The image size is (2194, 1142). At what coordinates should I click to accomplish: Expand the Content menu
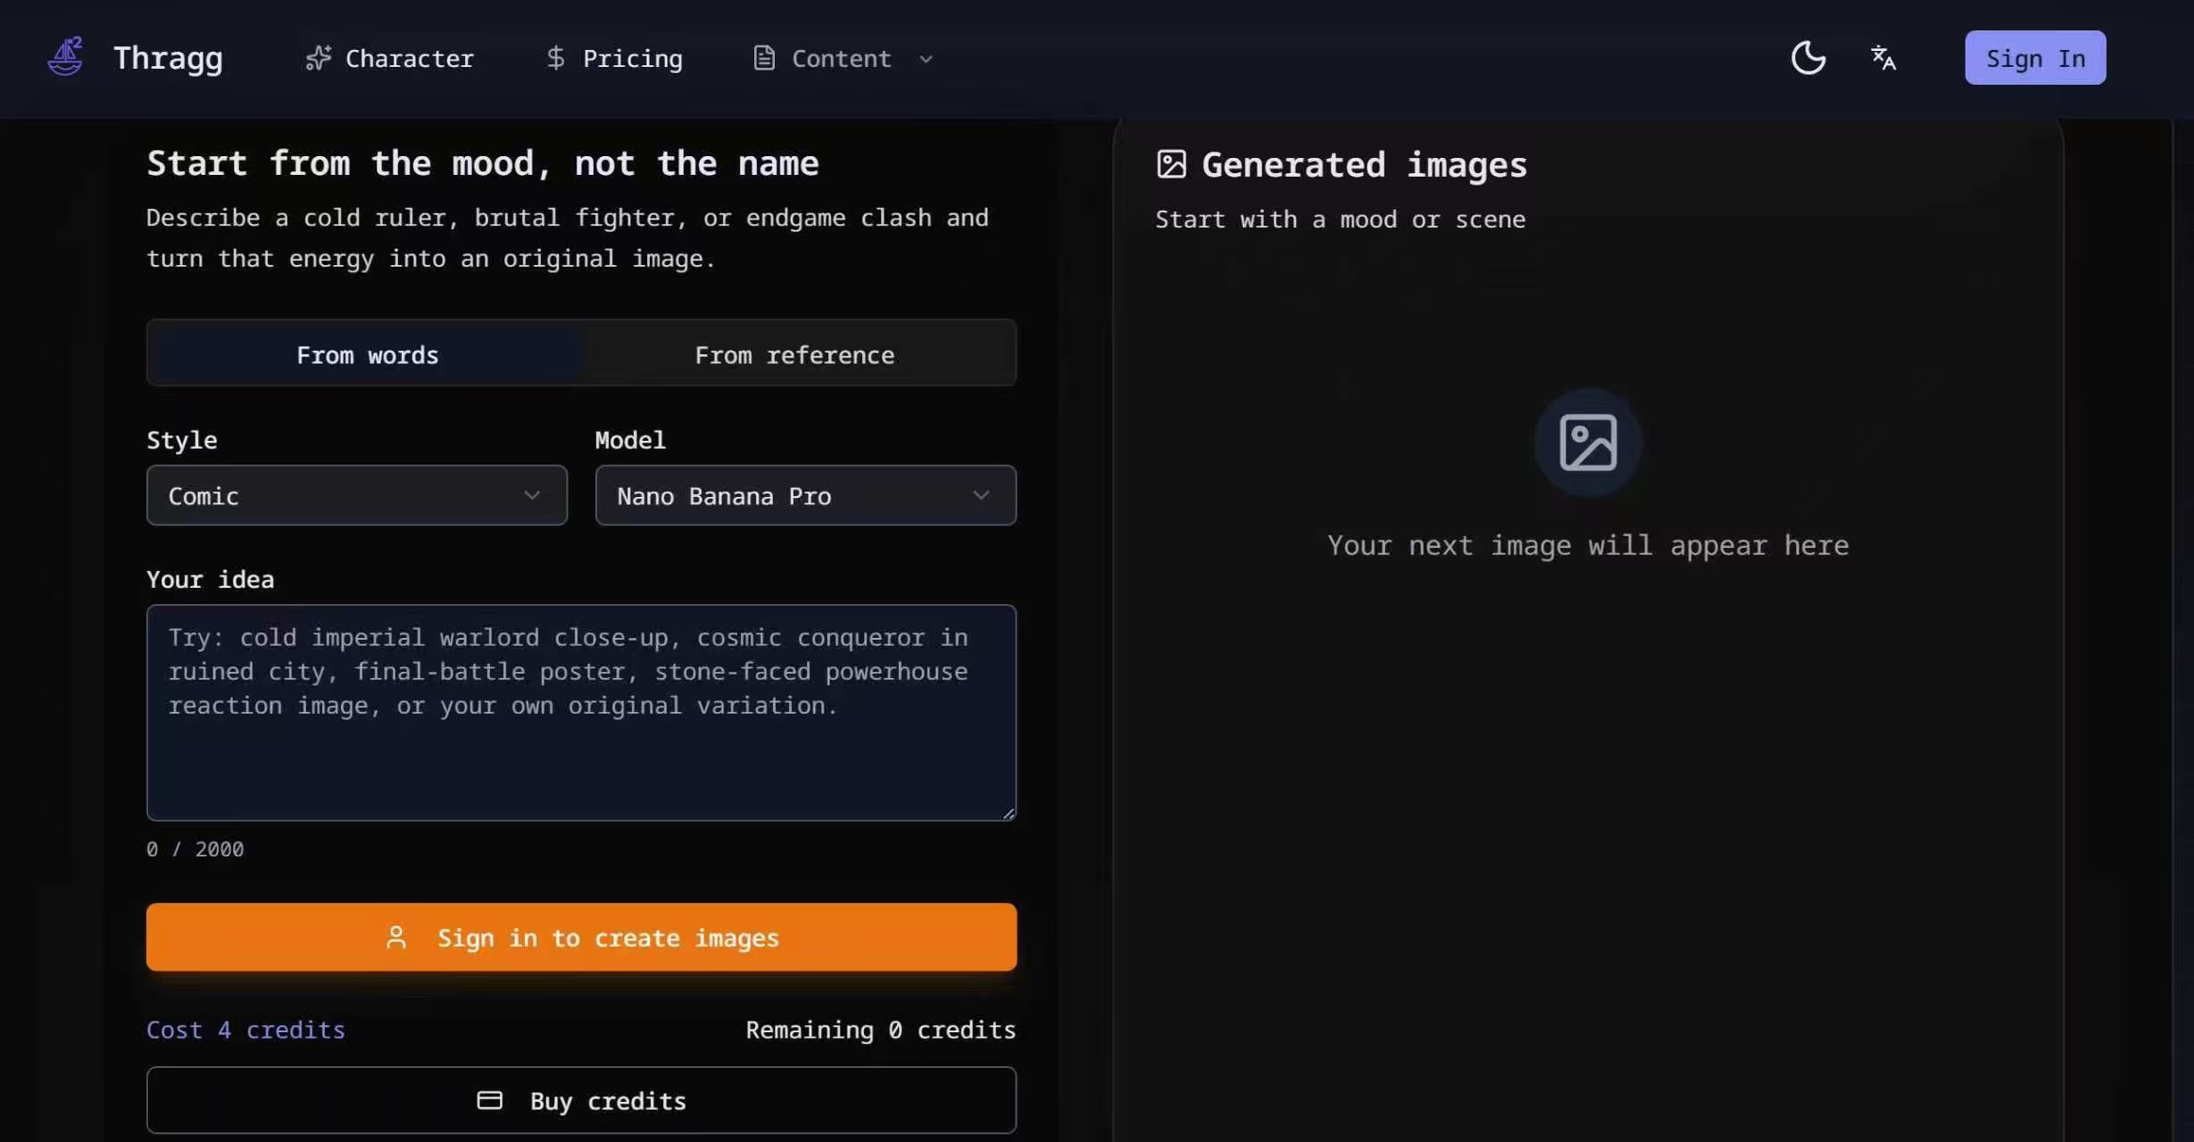(843, 58)
